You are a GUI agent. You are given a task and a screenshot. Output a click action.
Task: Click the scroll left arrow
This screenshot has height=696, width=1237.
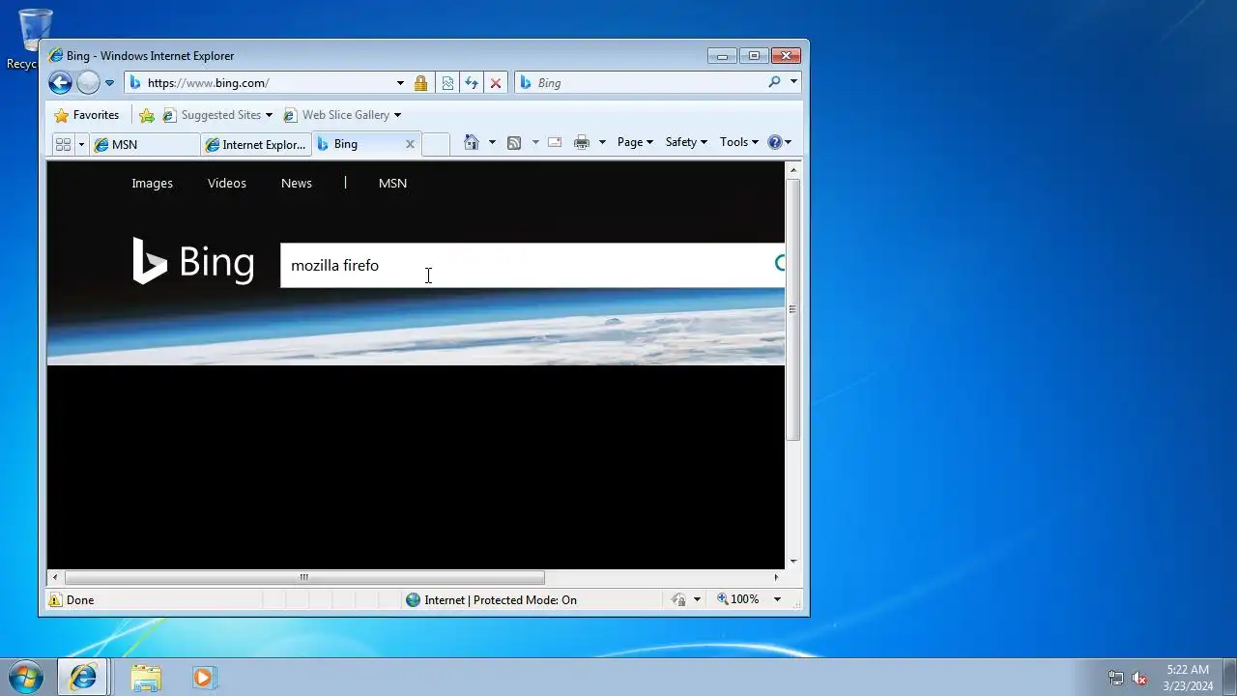(54, 577)
